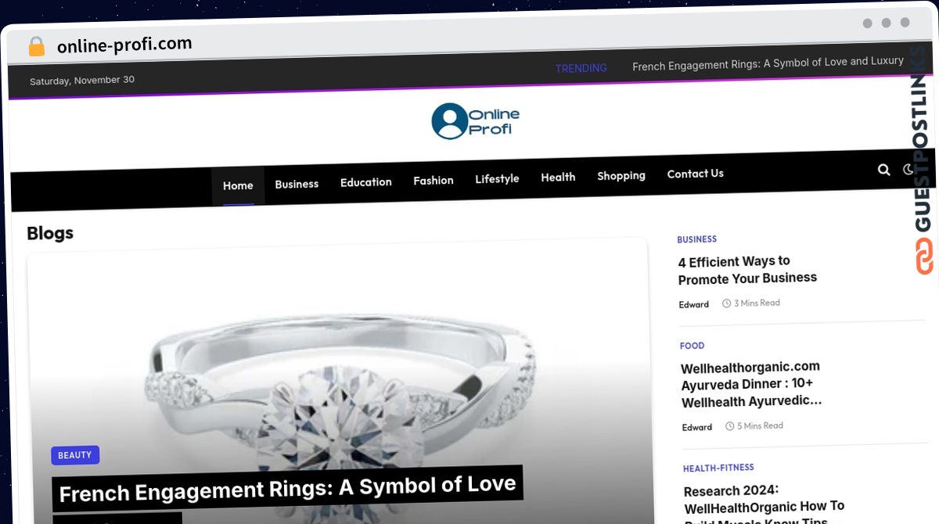This screenshot has height=524, width=939.
Task: Click the BEAUTY category badge
Action: pyautogui.click(x=75, y=455)
